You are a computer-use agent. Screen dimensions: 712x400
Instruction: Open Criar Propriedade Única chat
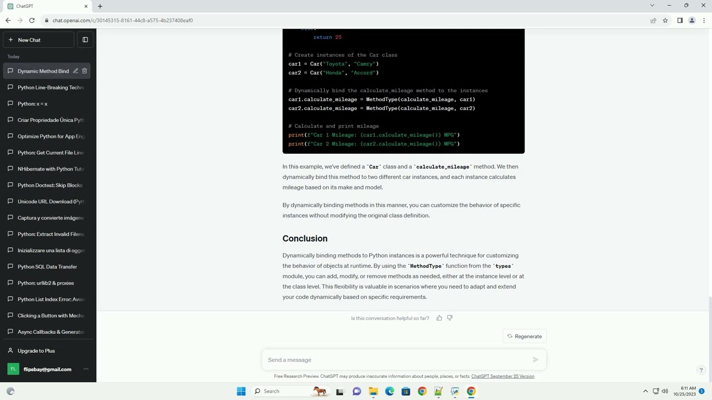[x=48, y=120]
